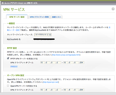116x95 pixels.
Task: Click the redacted MyCloudNAS name value
Action: pyautogui.click(x=44, y=39)
